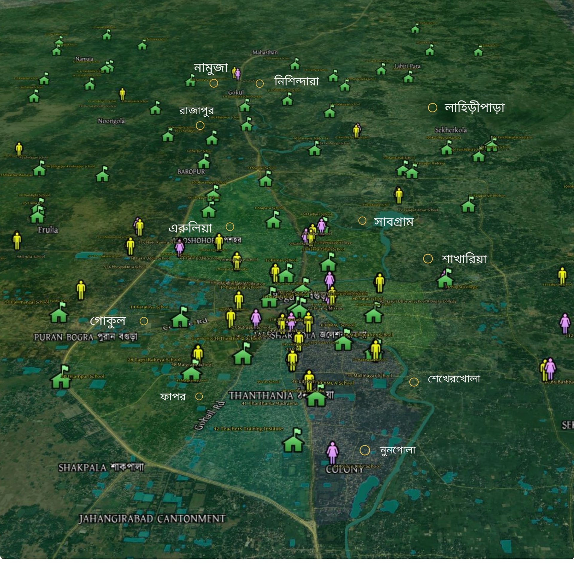Screen dimensions: 574x574
Task: Select the circle beside শেখেরখোলা
Action: (414, 382)
